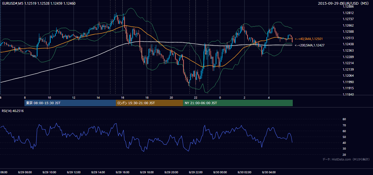Click the 9/29 16:00 date axis label

tap(122, 172)
